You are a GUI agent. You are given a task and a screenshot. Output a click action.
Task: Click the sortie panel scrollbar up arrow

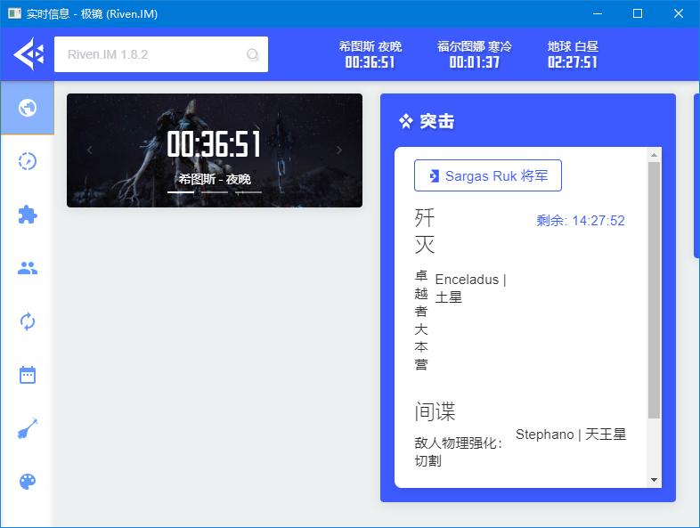point(655,155)
